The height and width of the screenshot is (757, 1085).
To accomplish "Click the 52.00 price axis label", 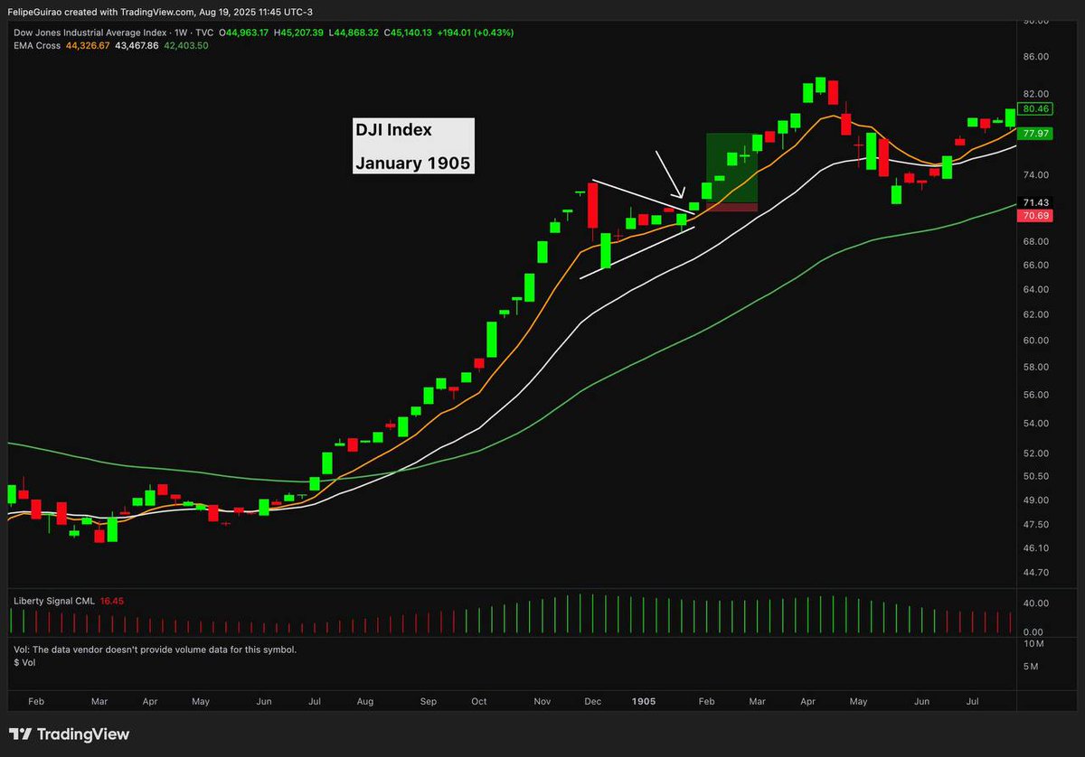I will click(x=1034, y=453).
